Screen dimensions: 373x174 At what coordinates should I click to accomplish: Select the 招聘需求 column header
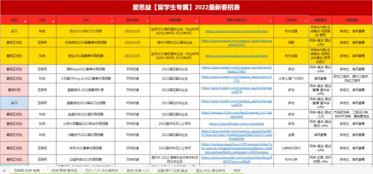coord(320,20)
